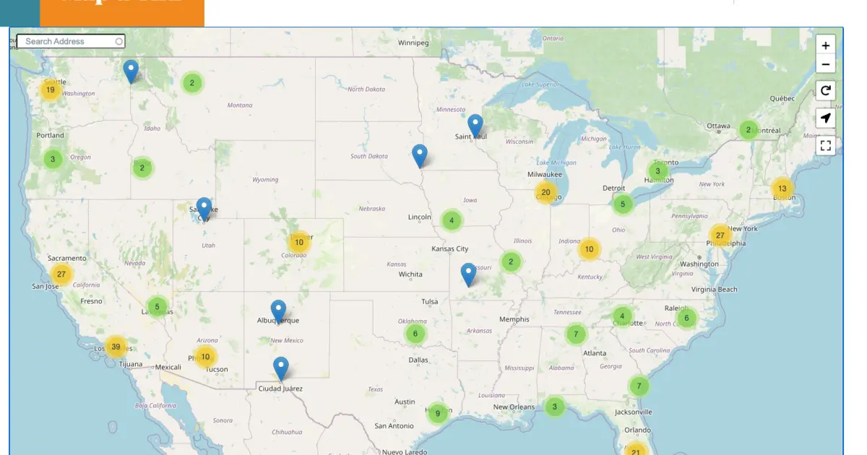The height and width of the screenshot is (455, 867).
Task: Click the 9 cluster near Houston
Action: 437,413
